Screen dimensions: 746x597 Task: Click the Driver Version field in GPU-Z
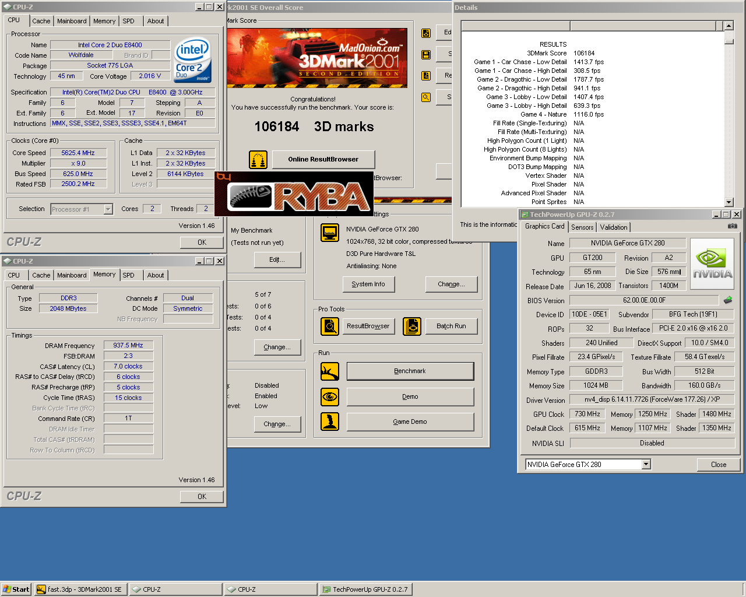[x=652, y=400]
